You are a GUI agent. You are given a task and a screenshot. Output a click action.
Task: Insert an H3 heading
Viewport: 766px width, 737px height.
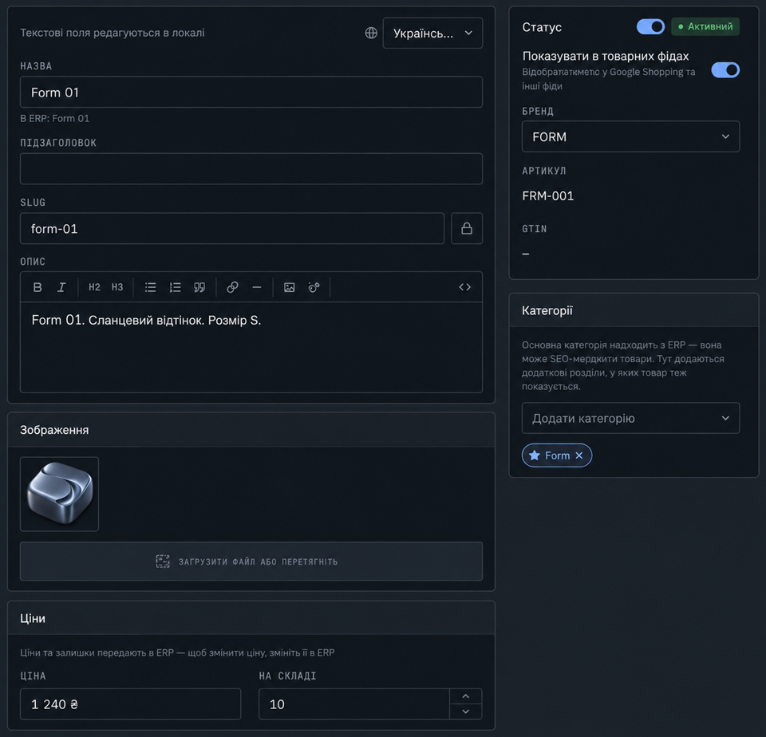(117, 287)
